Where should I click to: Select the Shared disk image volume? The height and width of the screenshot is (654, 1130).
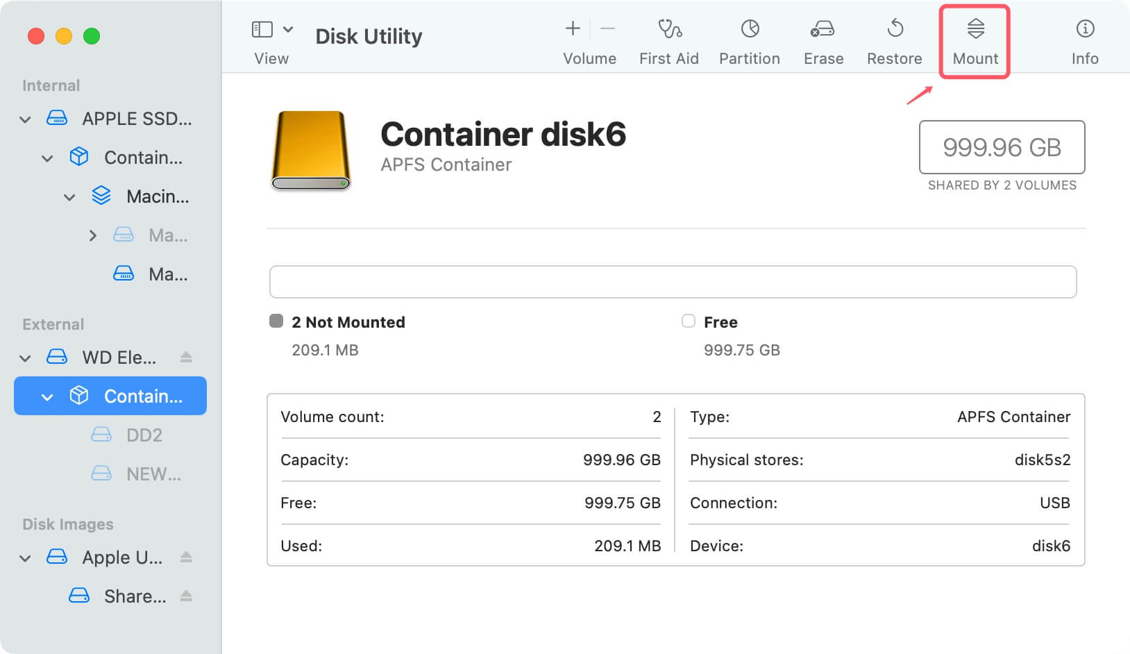[136, 596]
